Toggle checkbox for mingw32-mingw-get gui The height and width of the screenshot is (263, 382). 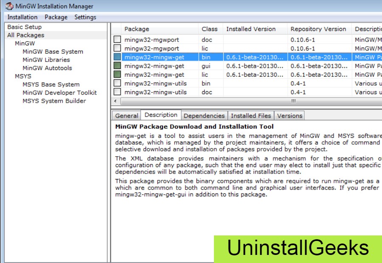pyautogui.click(x=117, y=65)
